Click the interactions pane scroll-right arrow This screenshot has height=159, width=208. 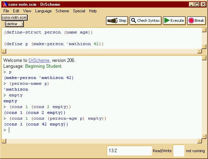coord(199,141)
